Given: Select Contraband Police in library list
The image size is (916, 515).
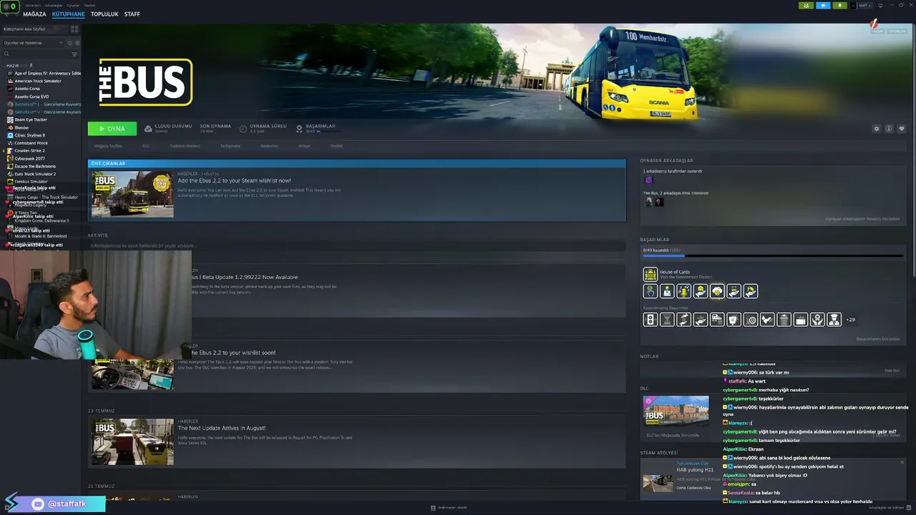Looking at the screenshot, I should click(27, 143).
